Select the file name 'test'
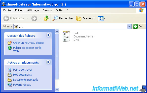 pyautogui.click(x=76, y=33)
